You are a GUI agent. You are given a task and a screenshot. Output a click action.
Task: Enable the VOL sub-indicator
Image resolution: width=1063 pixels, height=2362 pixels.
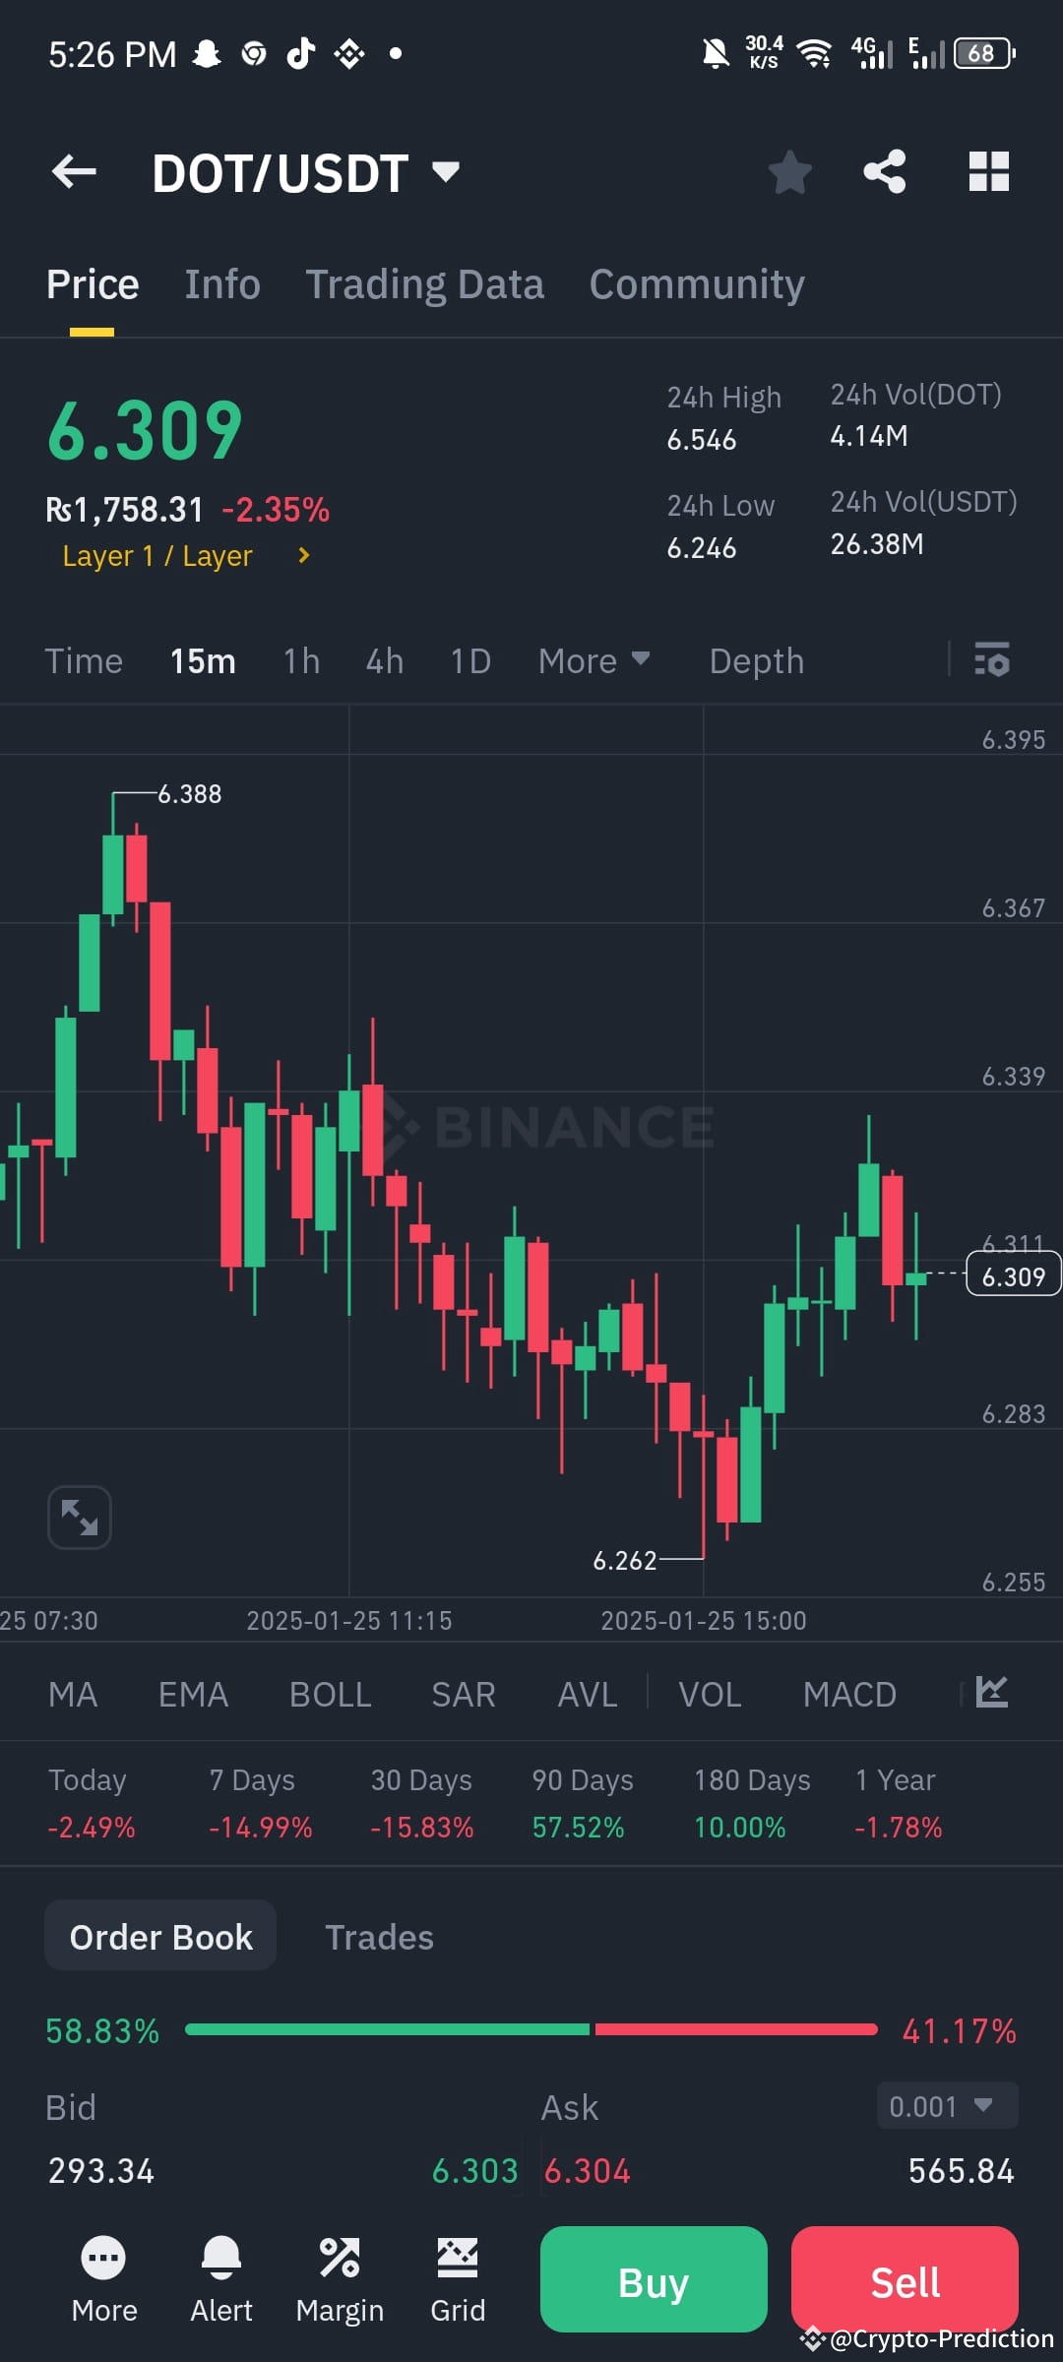point(710,1695)
